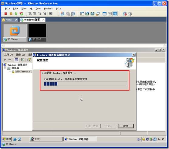Click the Full Screen mode icon
169x149 pixels.
[x=87, y=14]
